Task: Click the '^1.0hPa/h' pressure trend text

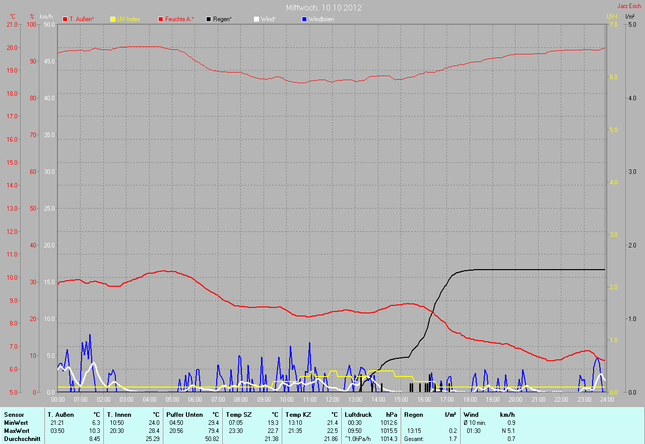Action: 359,439
